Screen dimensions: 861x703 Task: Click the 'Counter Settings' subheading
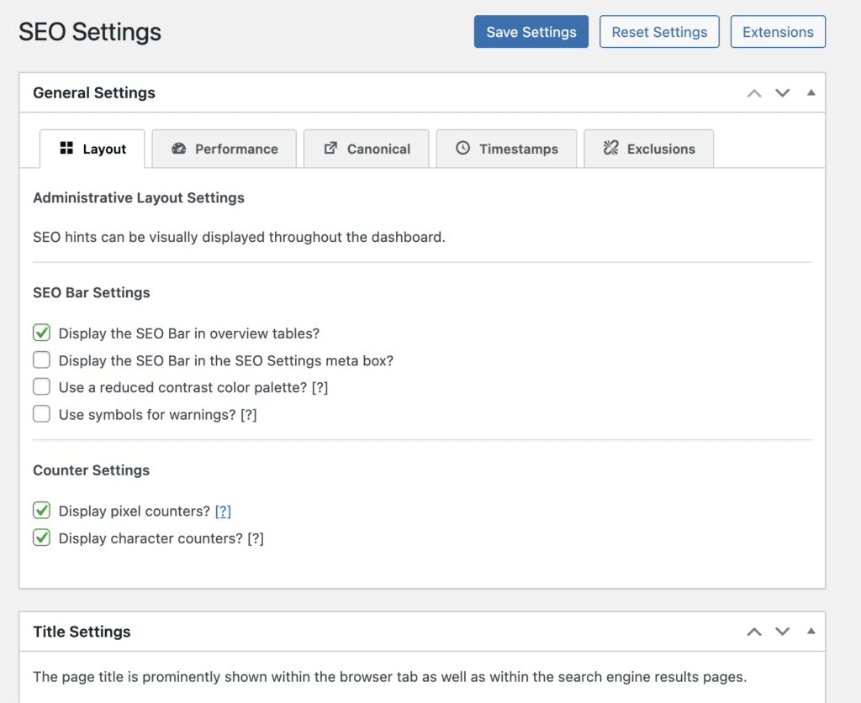(91, 470)
